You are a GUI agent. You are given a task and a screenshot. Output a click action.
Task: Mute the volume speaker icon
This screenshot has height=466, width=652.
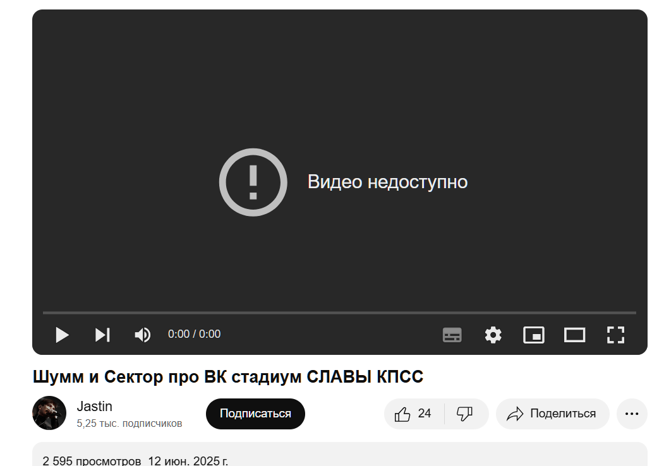coord(143,335)
